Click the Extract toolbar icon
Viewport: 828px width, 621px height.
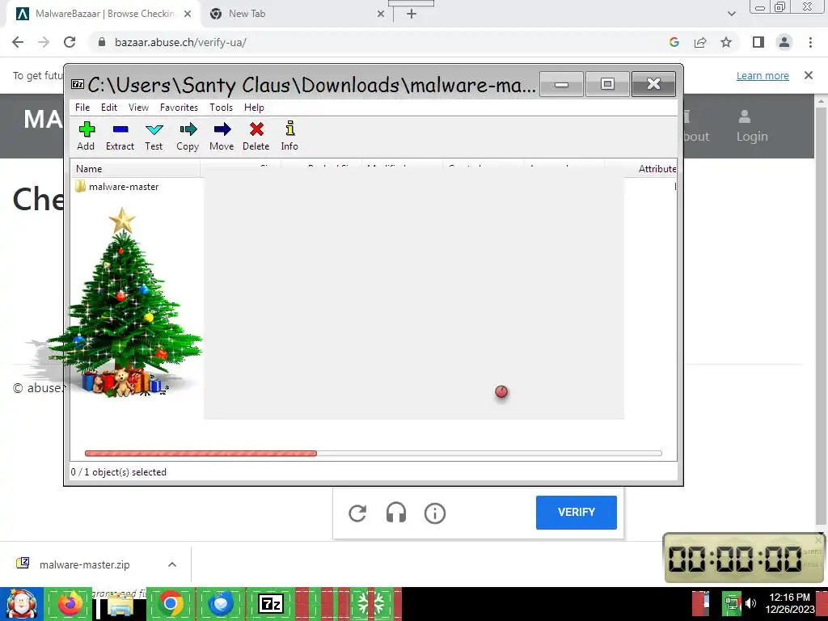120,136
